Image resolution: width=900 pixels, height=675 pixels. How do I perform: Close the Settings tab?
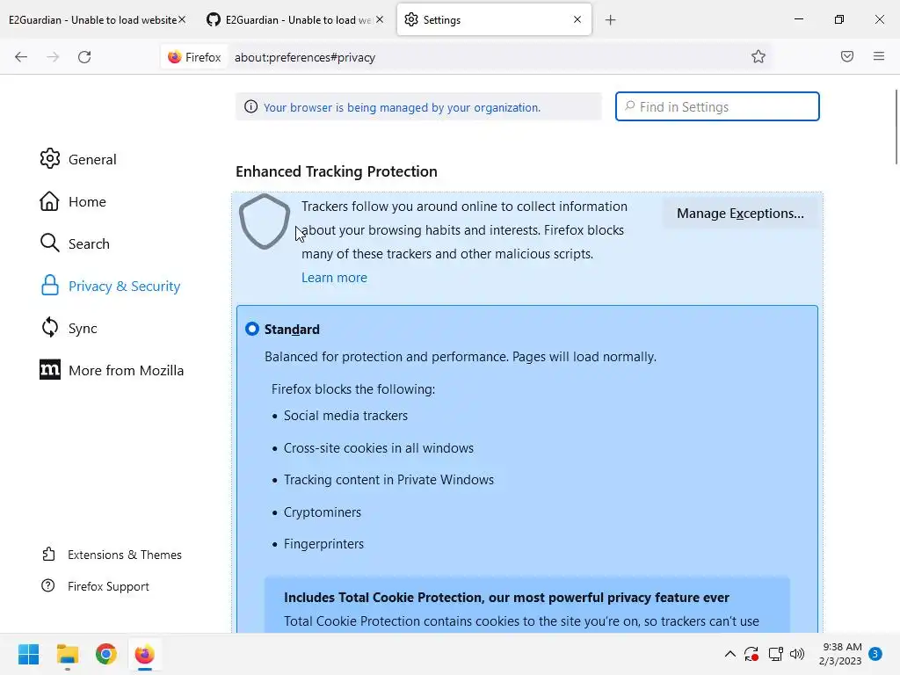(x=577, y=19)
